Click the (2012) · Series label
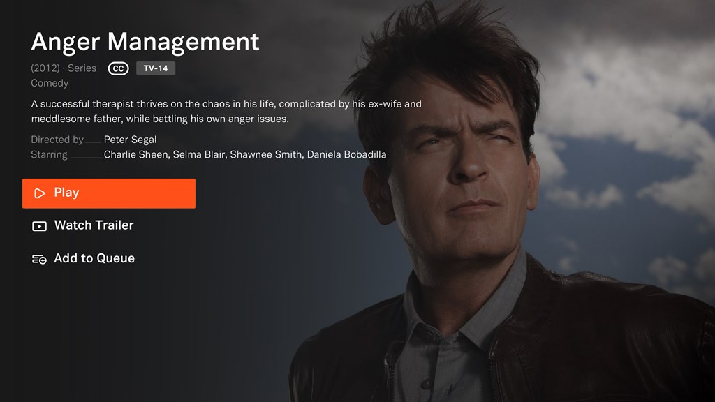Viewport: 715px width, 402px height. point(64,68)
